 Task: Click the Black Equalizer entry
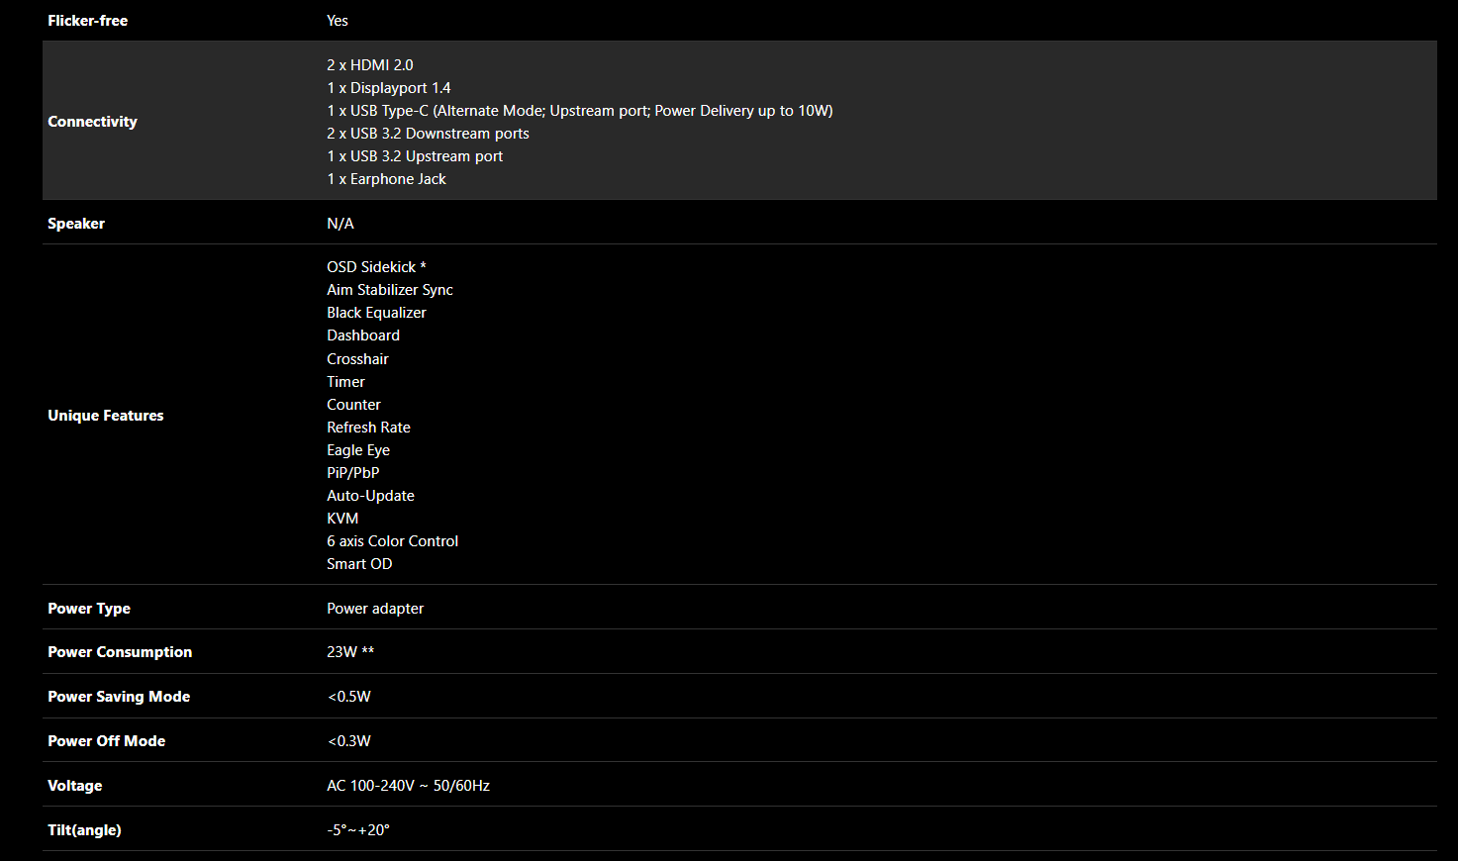[376, 313]
